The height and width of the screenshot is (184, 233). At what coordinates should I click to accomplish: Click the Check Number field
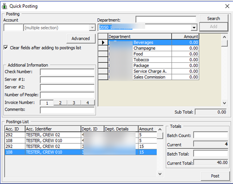[x=67, y=72]
